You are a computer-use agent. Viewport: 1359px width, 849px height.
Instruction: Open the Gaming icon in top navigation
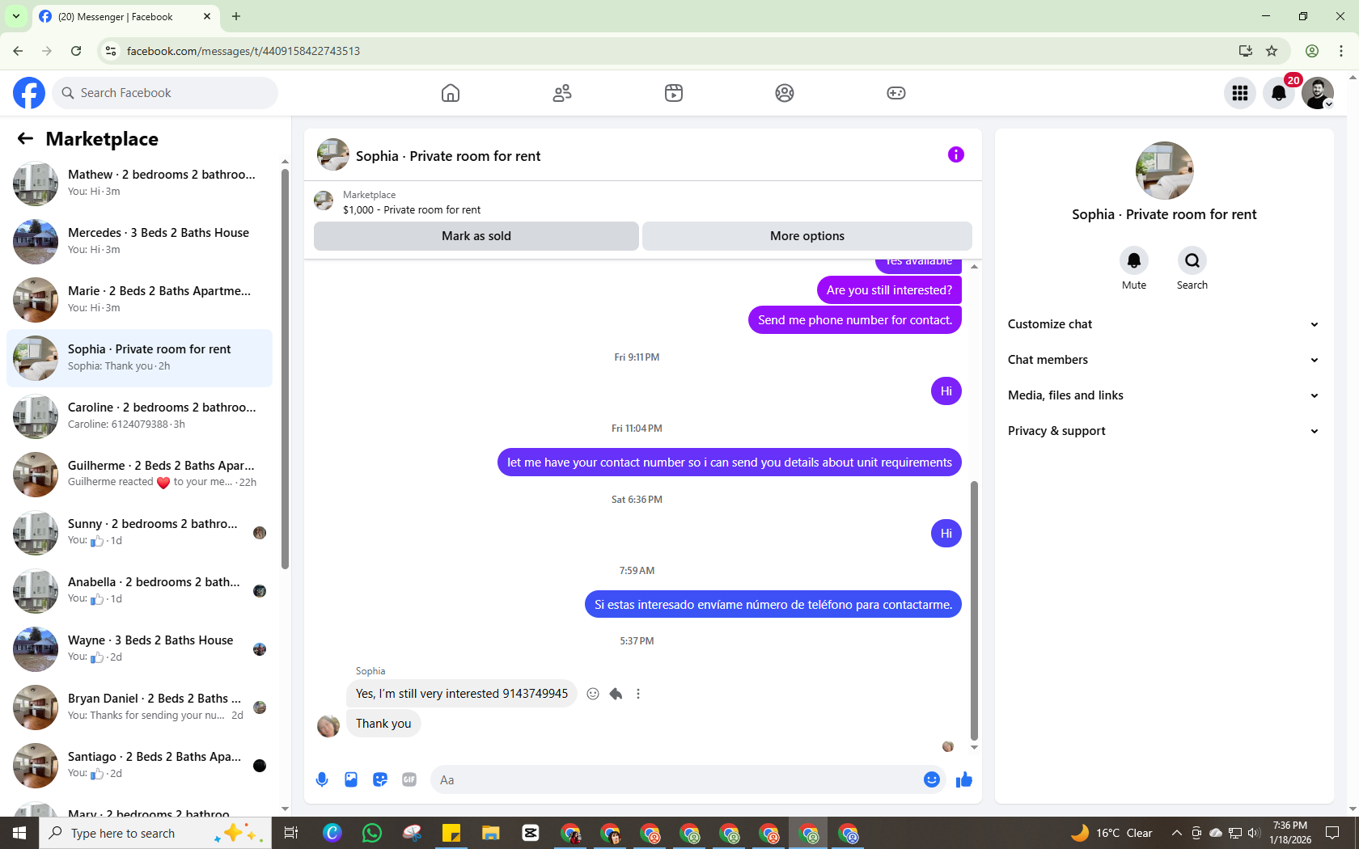896,93
